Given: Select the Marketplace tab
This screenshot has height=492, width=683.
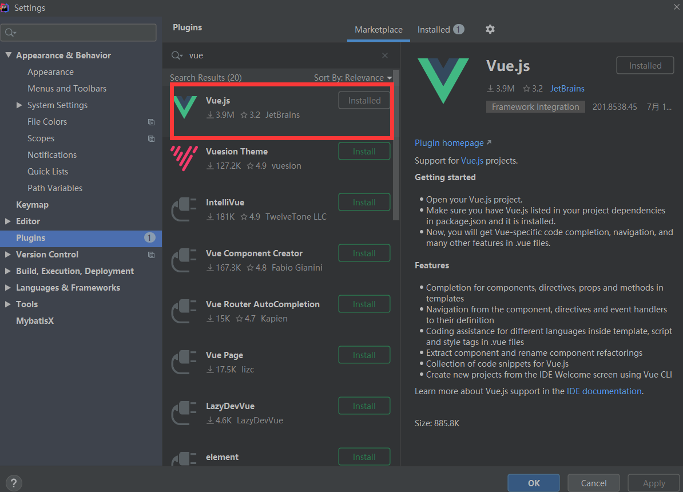Looking at the screenshot, I should [378, 29].
